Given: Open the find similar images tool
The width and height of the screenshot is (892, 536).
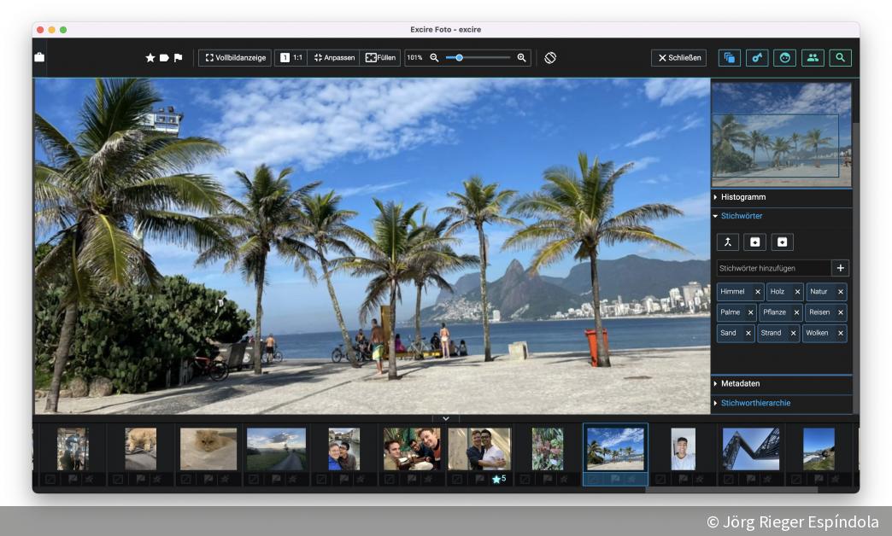Looking at the screenshot, I should tap(729, 57).
